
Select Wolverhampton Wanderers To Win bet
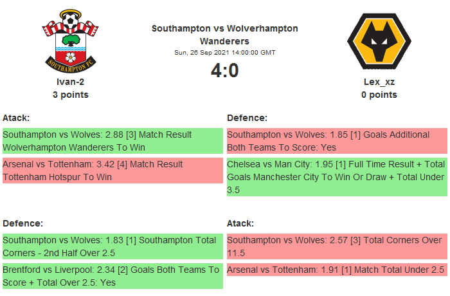(x=113, y=141)
